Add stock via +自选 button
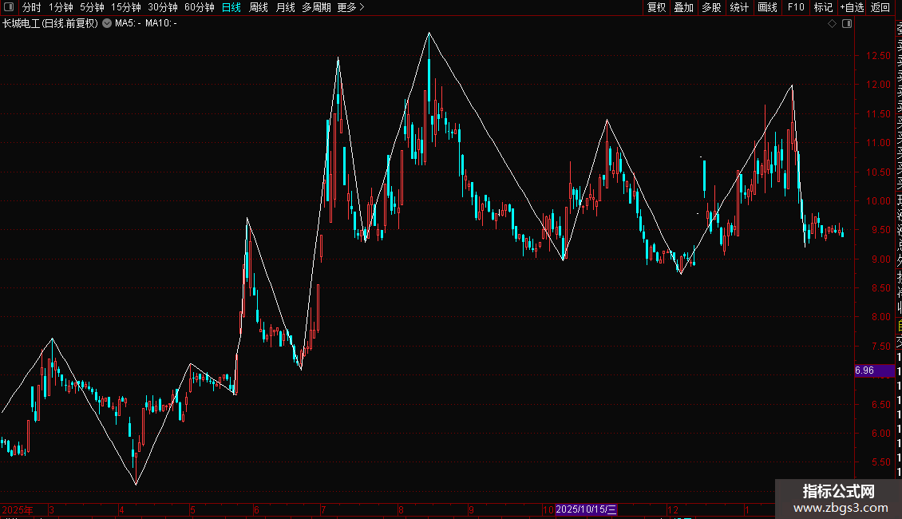The height and width of the screenshot is (519, 902). pyautogui.click(x=852, y=7)
